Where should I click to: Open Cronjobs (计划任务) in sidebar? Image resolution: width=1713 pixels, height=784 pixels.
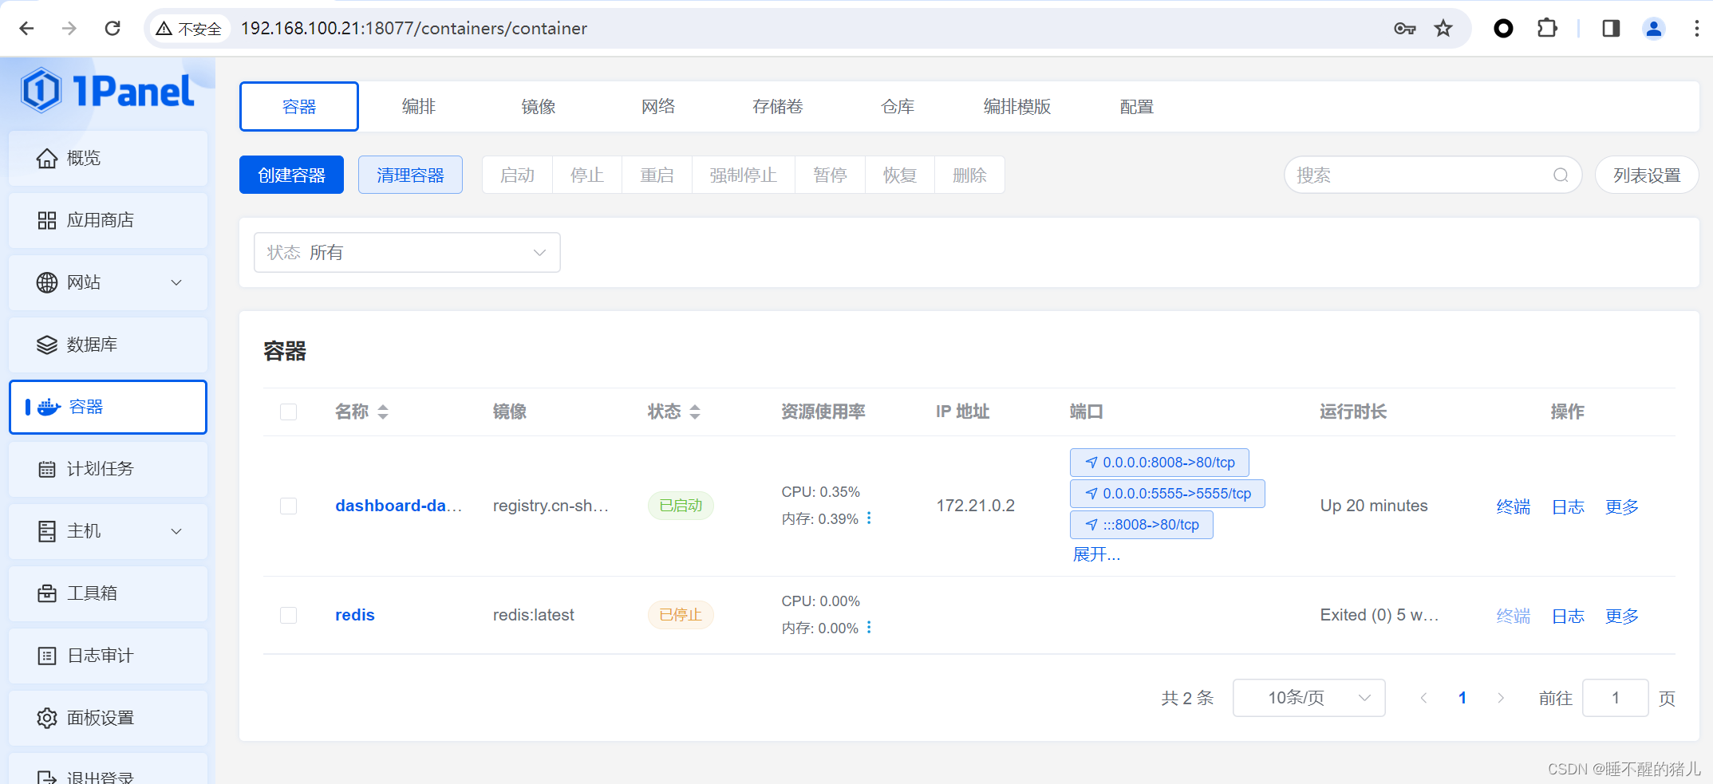pos(108,469)
